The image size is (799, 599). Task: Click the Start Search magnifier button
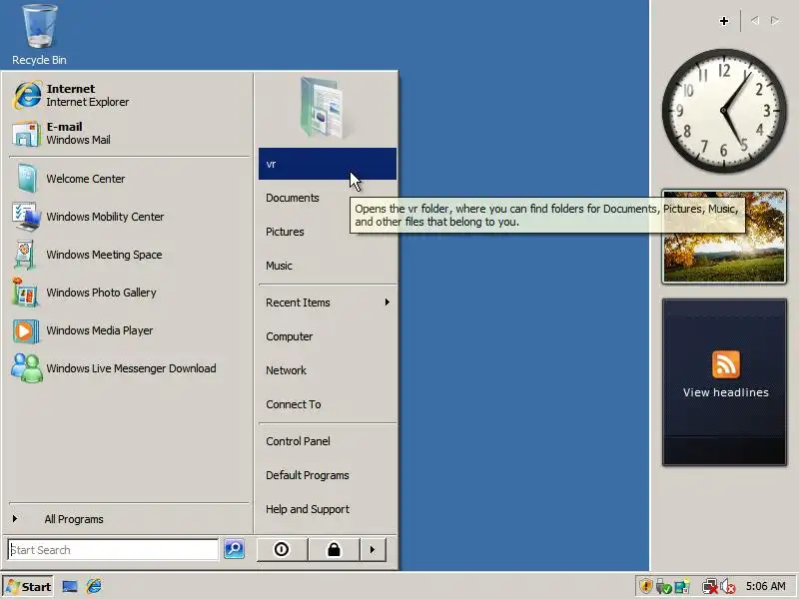tap(234, 549)
